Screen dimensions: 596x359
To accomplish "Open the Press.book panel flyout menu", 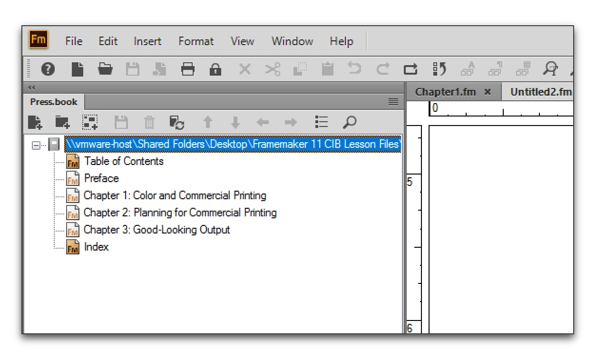I will point(393,102).
